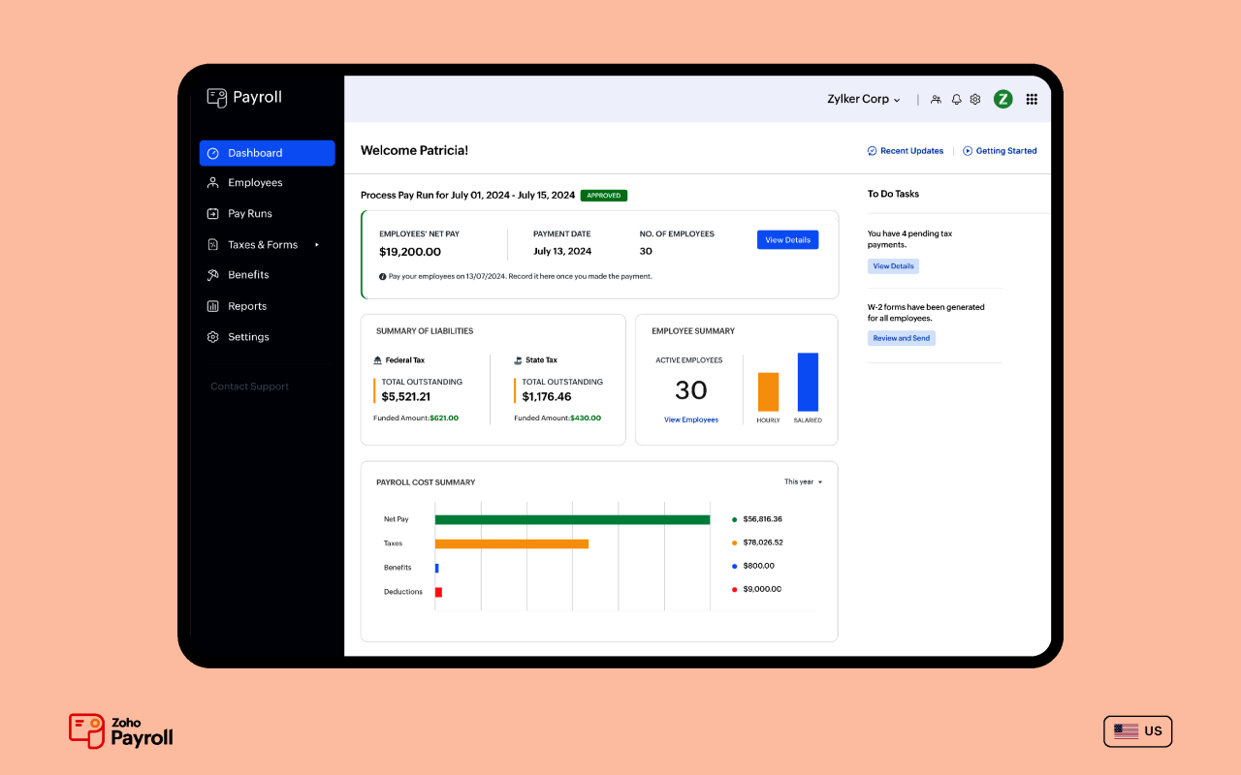1241x775 pixels.
Task: Click View Details for the approved pay run
Action: [x=787, y=239]
